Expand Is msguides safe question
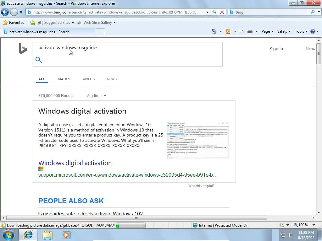The height and width of the screenshot is (241, 322). tap(90, 213)
